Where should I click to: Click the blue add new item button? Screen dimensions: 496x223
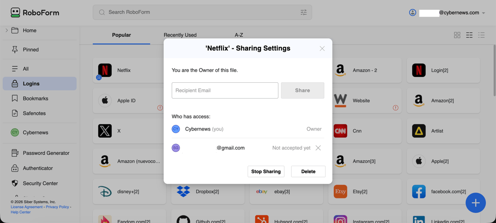tap(476, 203)
